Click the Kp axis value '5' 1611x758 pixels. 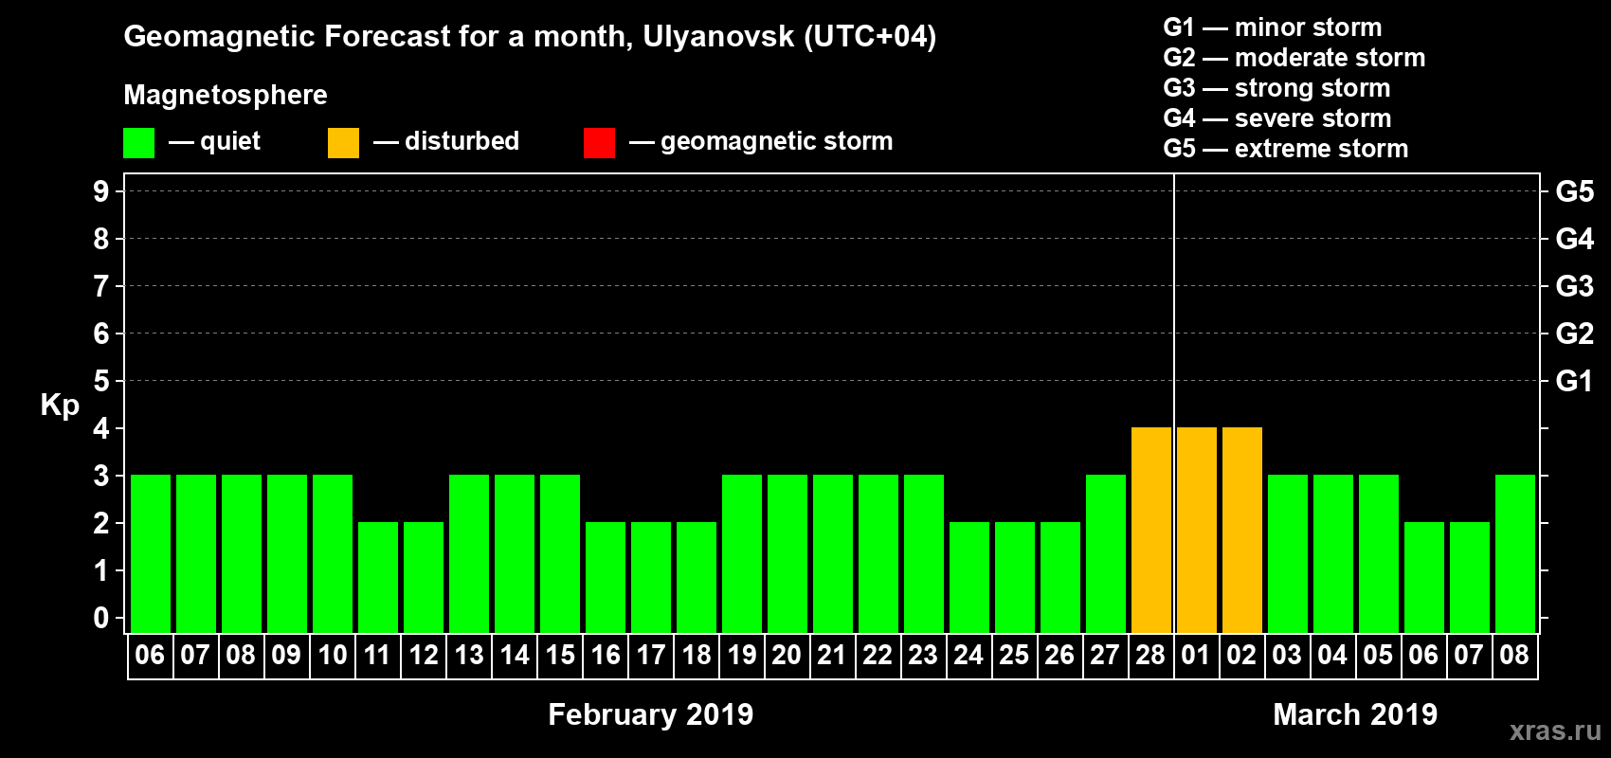pos(101,381)
